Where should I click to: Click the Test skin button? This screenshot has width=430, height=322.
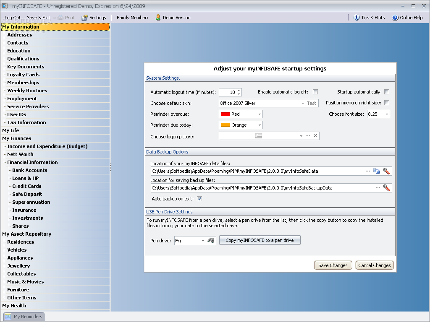(x=312, y=103)
